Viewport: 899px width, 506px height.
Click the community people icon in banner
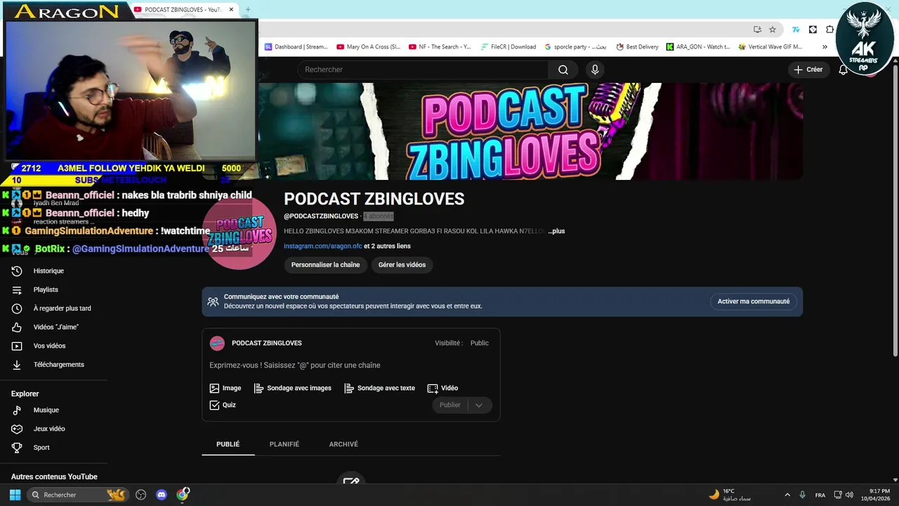pos(213,301)
